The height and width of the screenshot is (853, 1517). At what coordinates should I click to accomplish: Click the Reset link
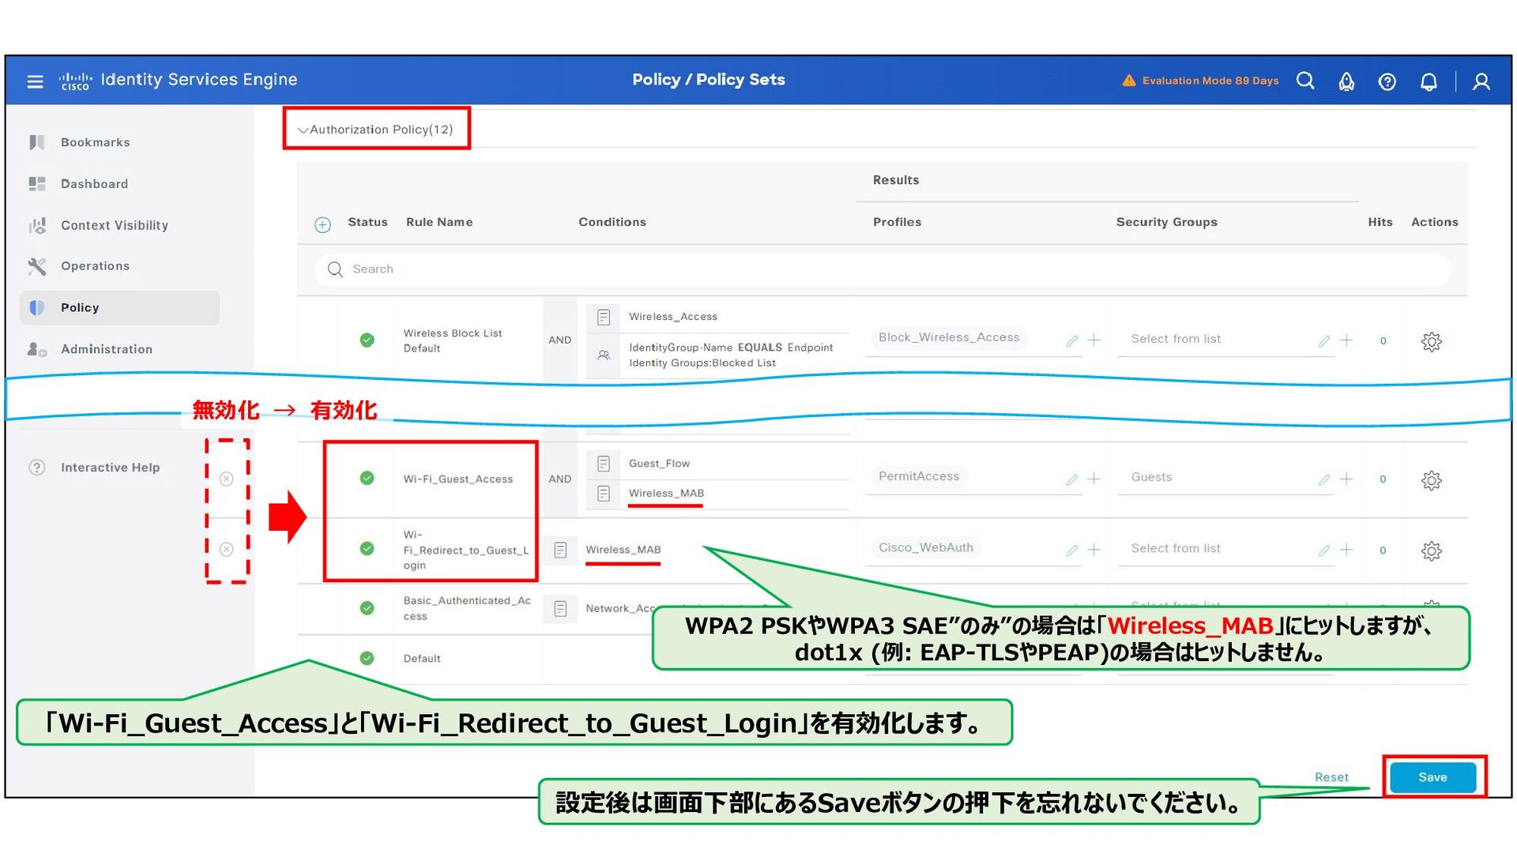click(x=1331, y=777)
